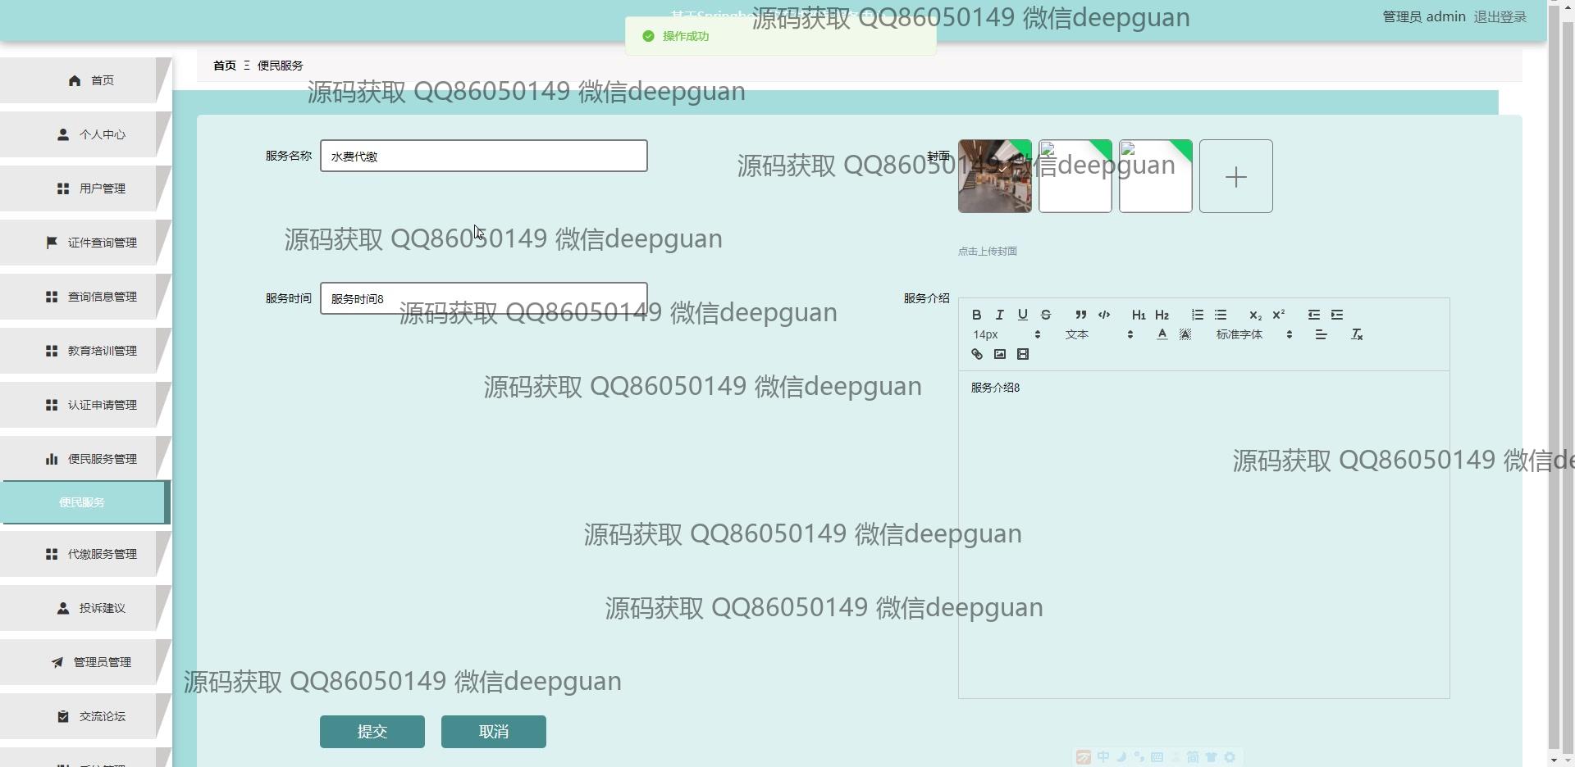The width and height of the screenshot is (1575, 767).
Task: Toggle the IME 简 simplified mode
Action: click(x=1193, y=757)
